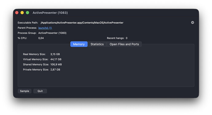Quit the ActivePresenter process
The image size is (212, 115).
tap(40, 91)
